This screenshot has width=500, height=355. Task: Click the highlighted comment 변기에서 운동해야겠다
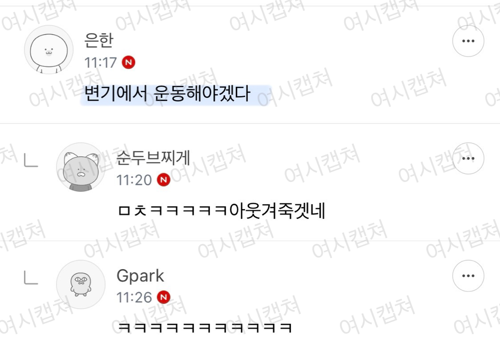point(167,94)
